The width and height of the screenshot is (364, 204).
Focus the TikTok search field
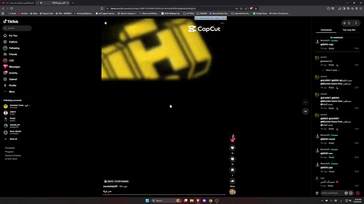17,28
